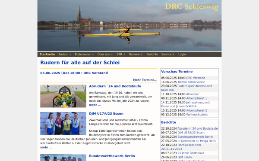
Task: Expand the Rudern dropdown menu
Action: (65, 55)
